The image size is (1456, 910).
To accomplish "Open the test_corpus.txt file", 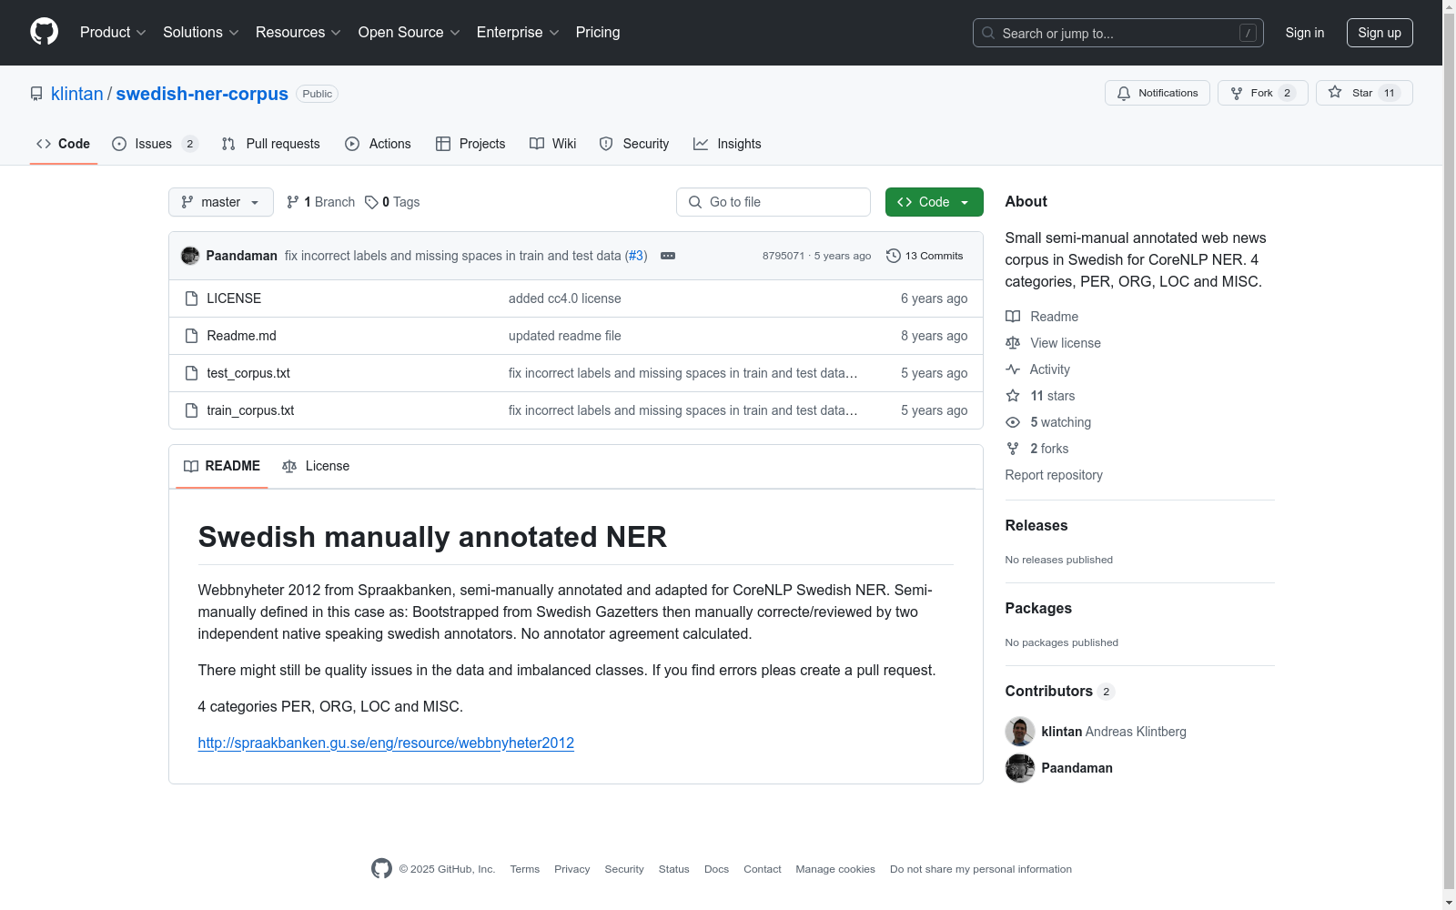I will click(248, 373).
